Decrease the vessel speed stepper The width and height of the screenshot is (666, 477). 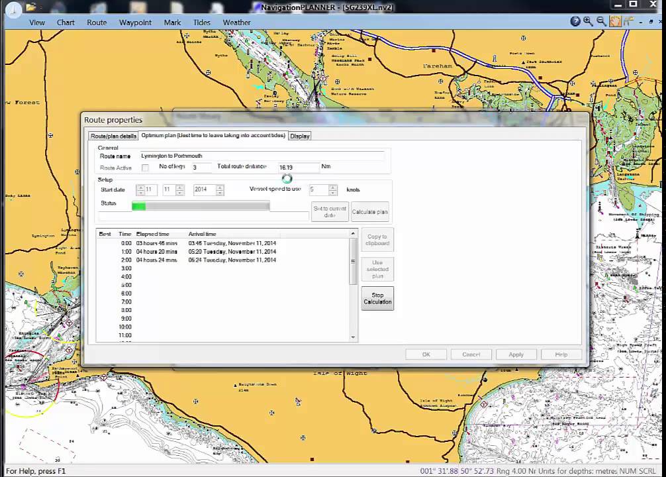pos(333,193)
